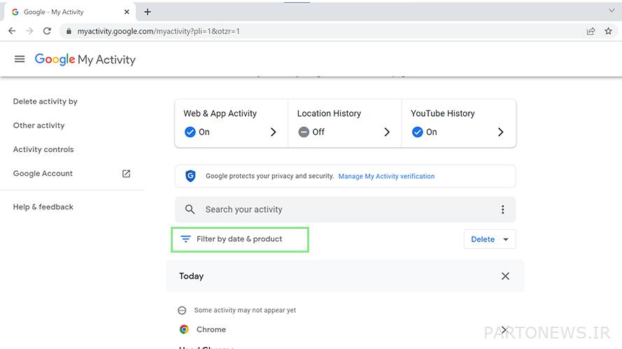Click the Today heading
The height and width of the screenshot is (349, 622).
coord(191,276)
